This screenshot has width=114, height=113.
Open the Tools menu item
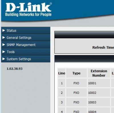tap(26, 52)
